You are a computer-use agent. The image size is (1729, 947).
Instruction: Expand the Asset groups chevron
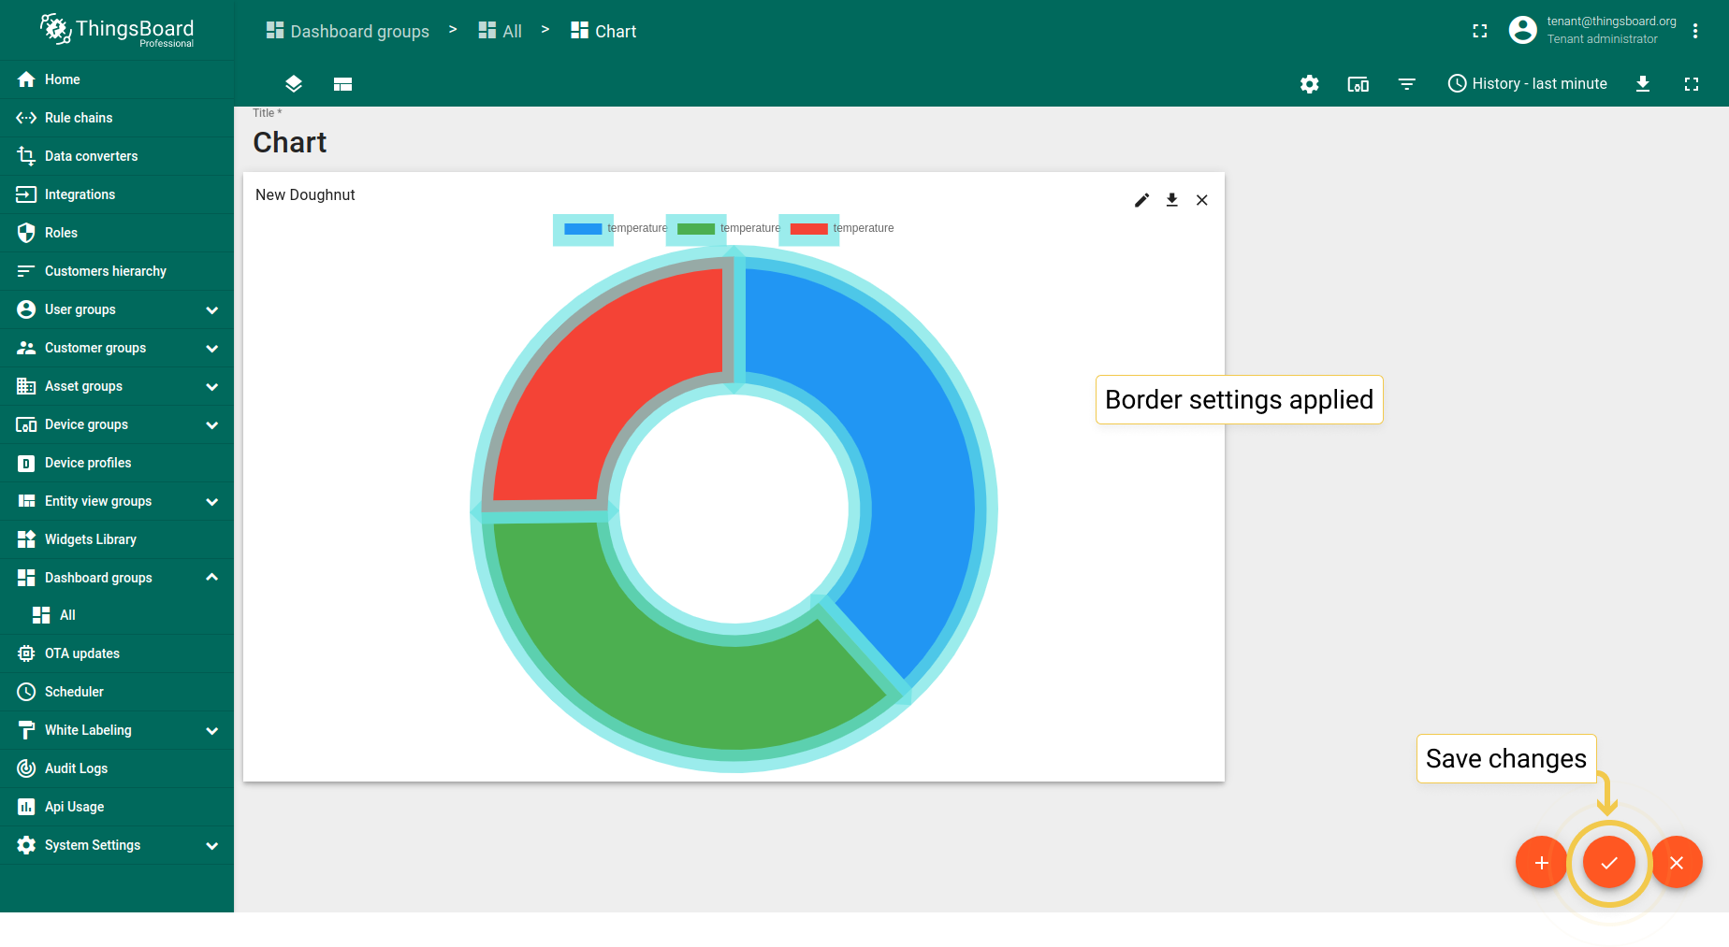(x=212, y=386)
